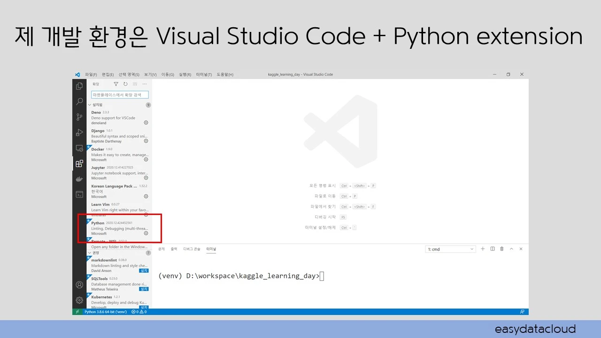Select the Django extension entry
601x338 pixels.
tap(119, 136)
